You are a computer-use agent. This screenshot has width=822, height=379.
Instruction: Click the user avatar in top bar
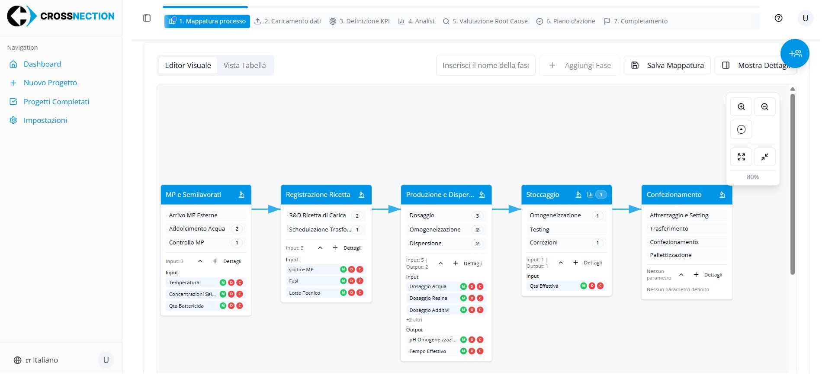coord(805,18)
